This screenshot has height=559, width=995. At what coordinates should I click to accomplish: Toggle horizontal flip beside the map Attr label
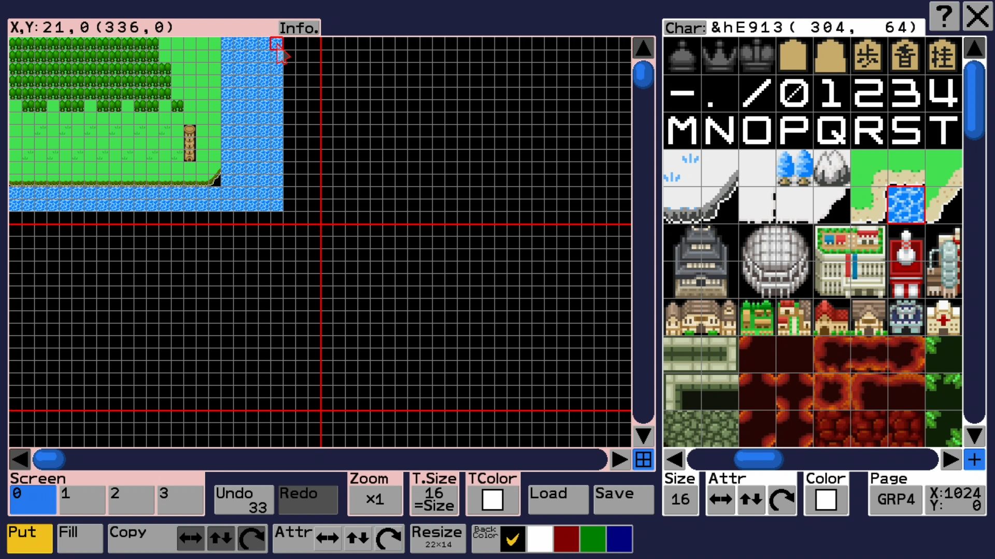click(x=328, y=539)
